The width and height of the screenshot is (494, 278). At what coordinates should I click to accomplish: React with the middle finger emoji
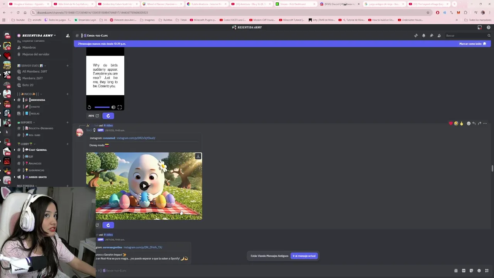click(x=461, y=124)
